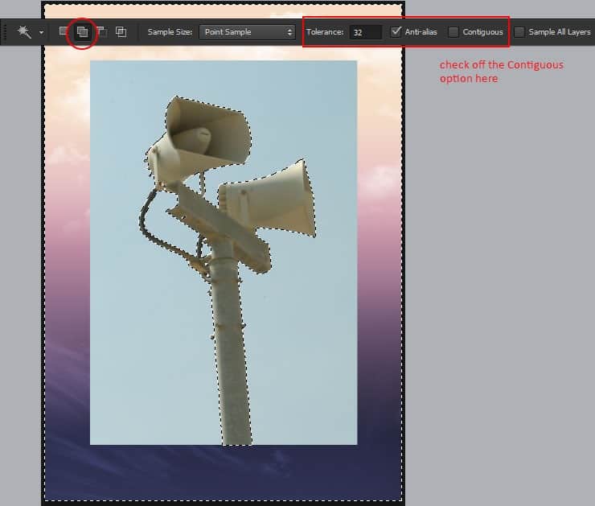The height and width of the screenshot is (506, 595).
Task: Uncheck the Contiguous option checkbox
Action: [x=453, y=32]
